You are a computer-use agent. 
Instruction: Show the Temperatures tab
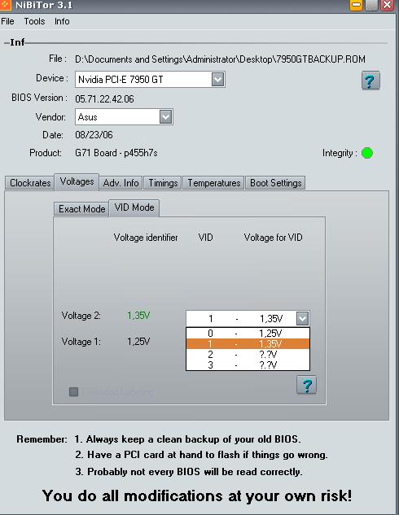point(213,183)
